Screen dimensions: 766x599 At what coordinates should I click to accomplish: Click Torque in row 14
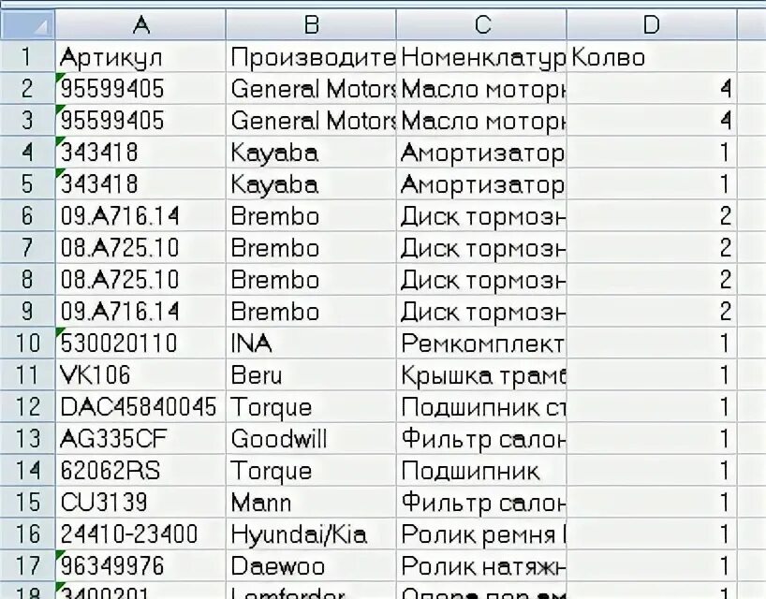pos(311,470)
